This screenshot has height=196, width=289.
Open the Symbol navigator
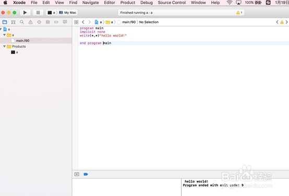tap(13, 22)
